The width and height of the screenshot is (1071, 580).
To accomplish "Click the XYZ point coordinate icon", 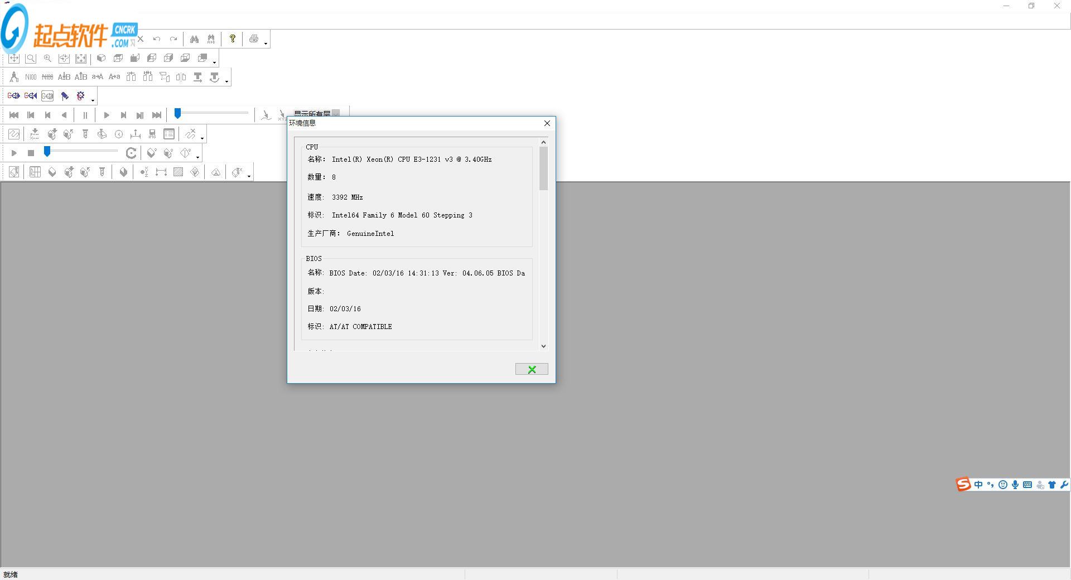I will 144,172.
